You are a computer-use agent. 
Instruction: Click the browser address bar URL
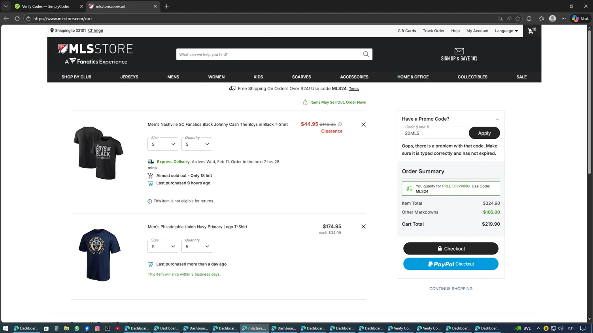(x=62, y=19)
